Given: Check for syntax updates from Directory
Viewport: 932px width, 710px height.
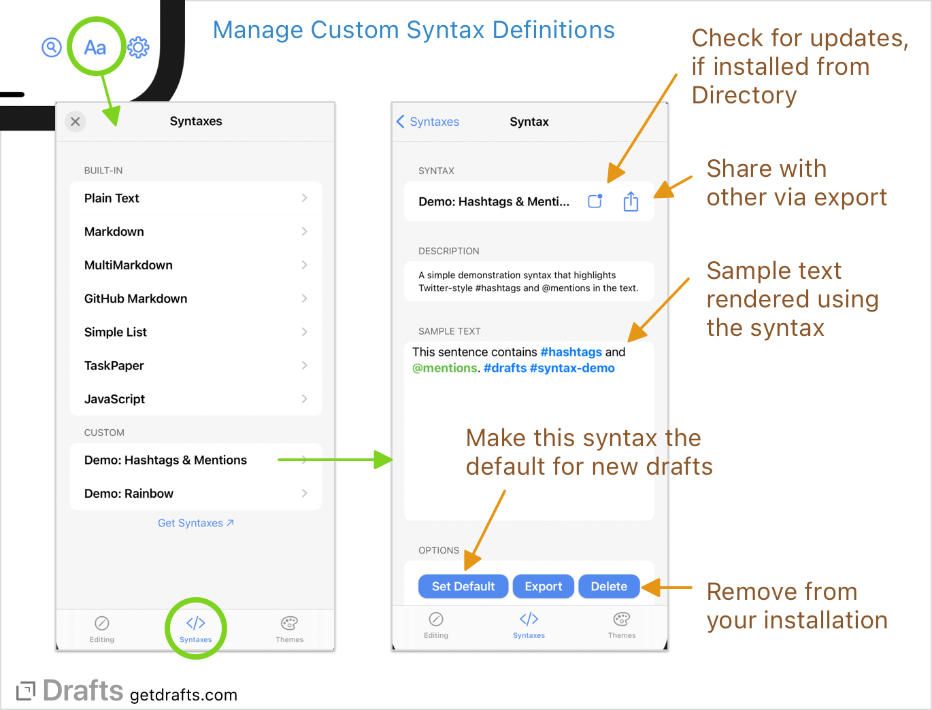Looking at the screenshot, I should click(594, 201).
